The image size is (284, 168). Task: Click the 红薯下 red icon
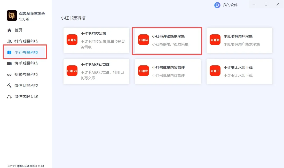(x=215, y=71)
